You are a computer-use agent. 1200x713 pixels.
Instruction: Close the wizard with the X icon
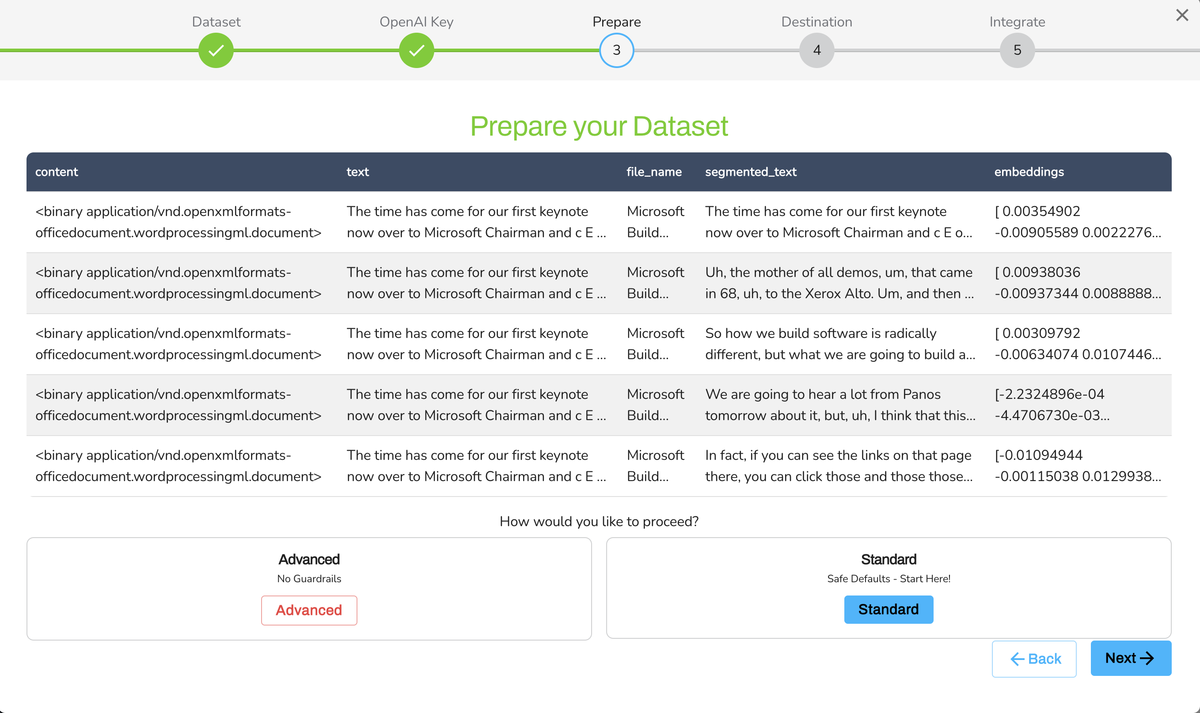[1182, 15]
